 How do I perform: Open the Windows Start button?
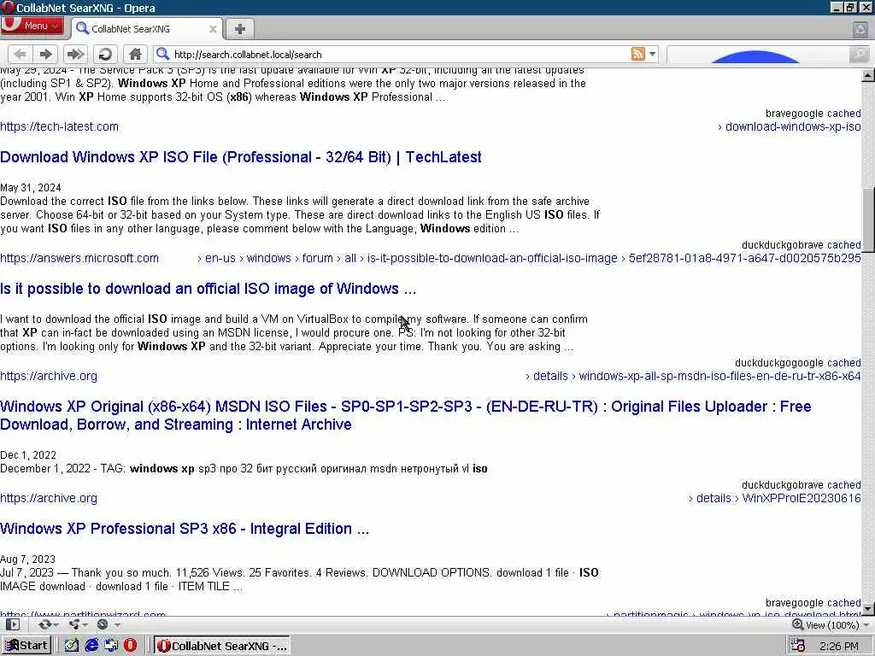26,646
